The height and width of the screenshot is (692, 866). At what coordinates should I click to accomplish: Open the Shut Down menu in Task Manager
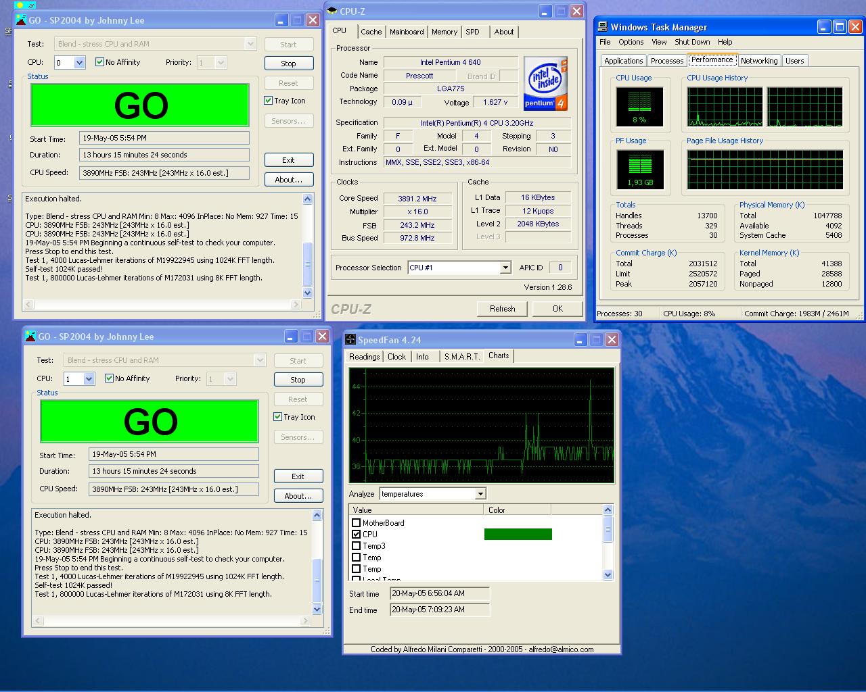click(x=692, y=42)
